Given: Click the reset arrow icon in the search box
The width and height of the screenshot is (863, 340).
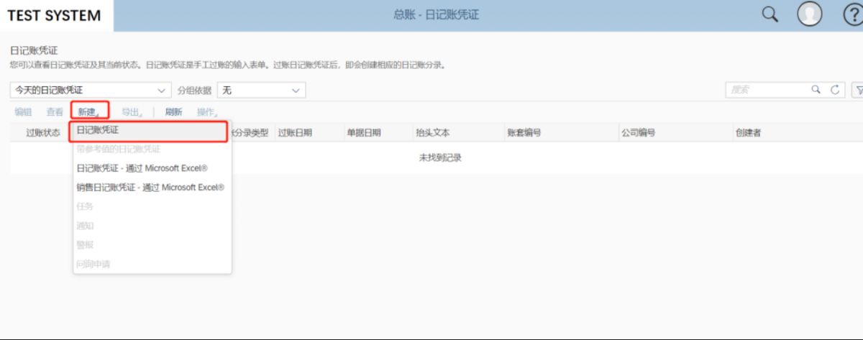Looking at the screenshot, I should [835, 90].
